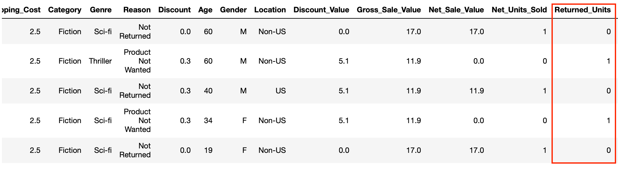Image resolution: width=618 pixels, height=169 pixels.
Task: Select the US location cell
Action: 281,91
